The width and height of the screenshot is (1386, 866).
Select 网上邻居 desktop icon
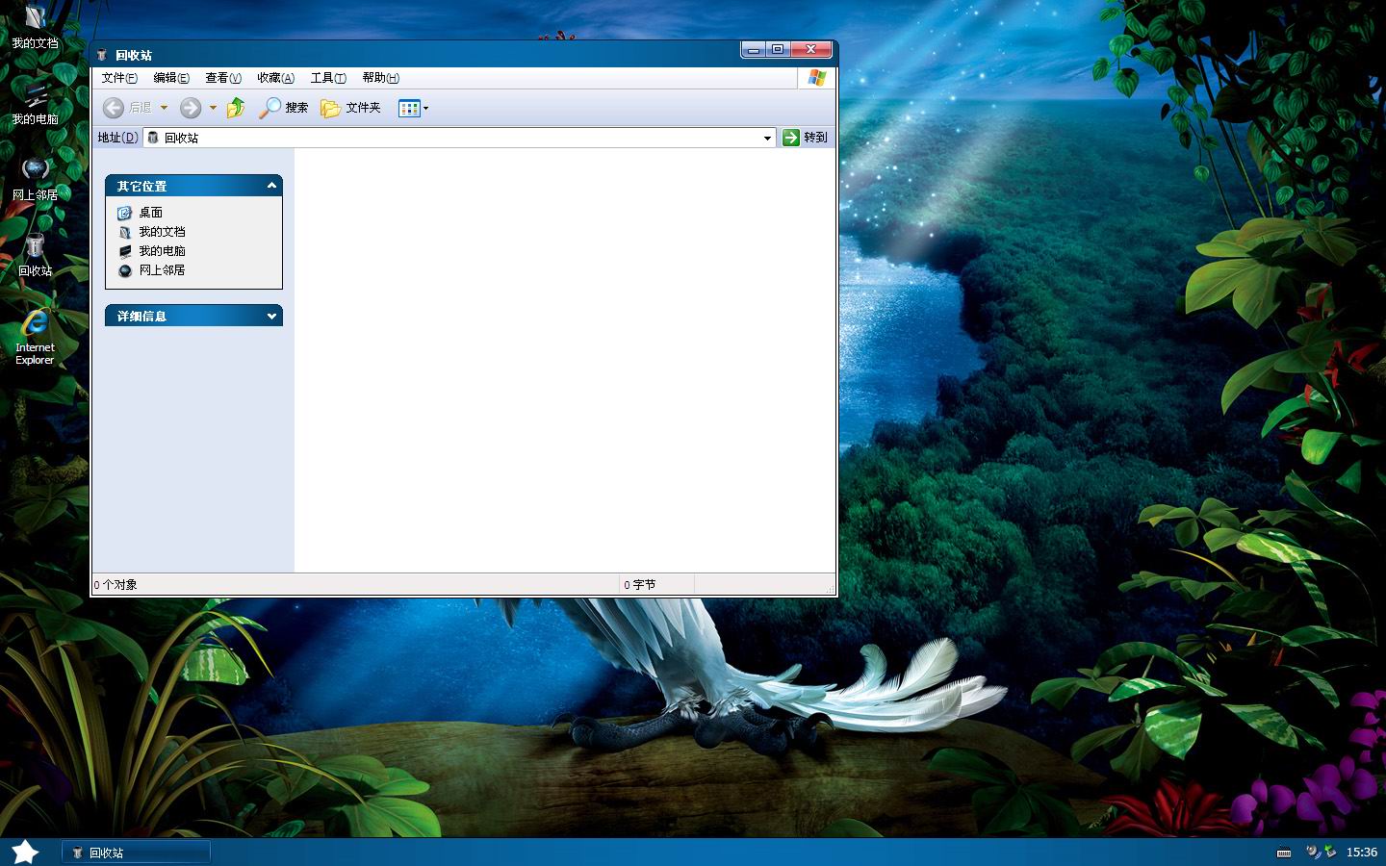pos(35,180)
